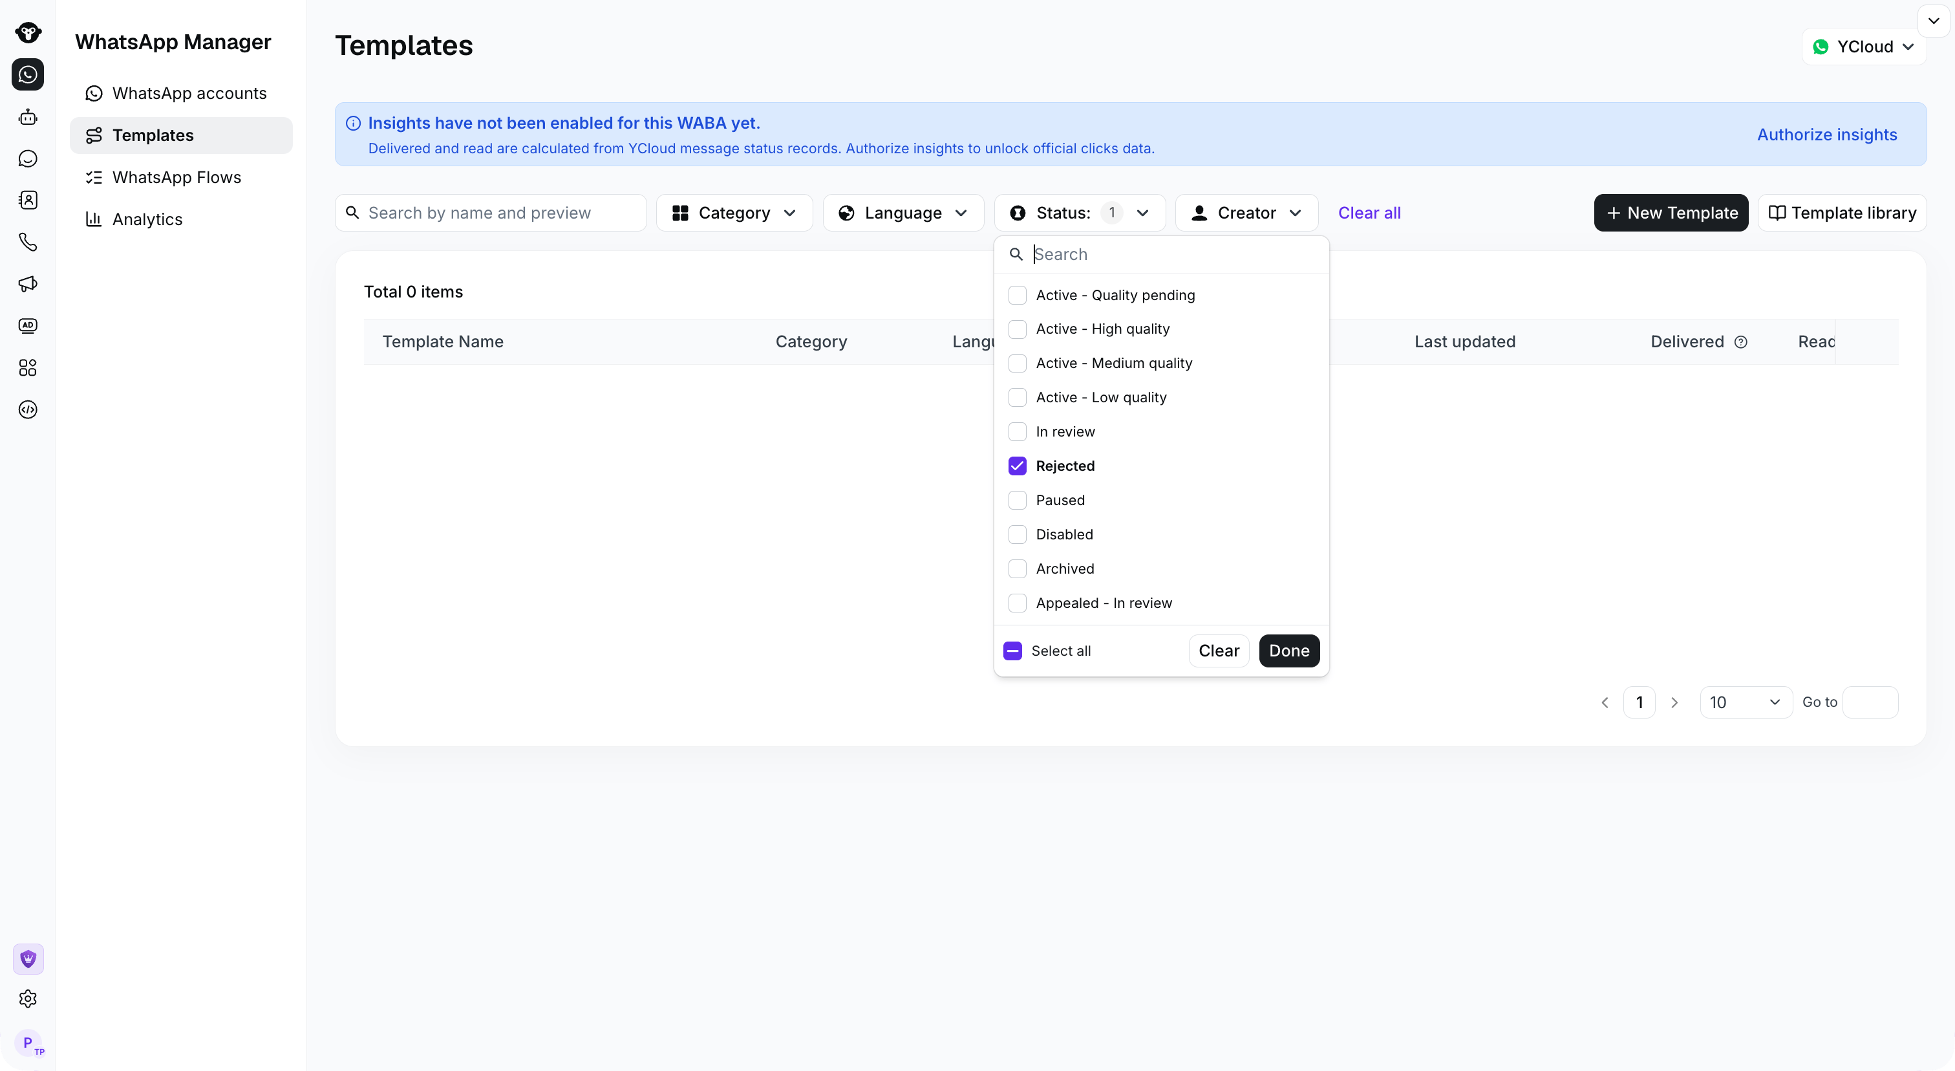Click the Authorize insights link
The height and width of the screenshot is (1071, 1955).
click(x=1827, y=135)
